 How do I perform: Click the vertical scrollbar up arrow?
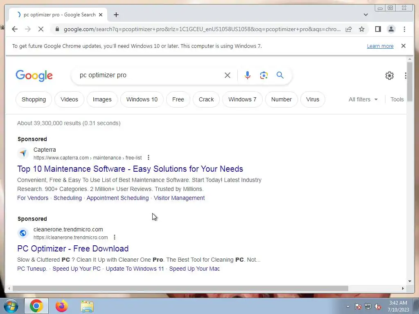pyautogui.click(x=410, y=59)
